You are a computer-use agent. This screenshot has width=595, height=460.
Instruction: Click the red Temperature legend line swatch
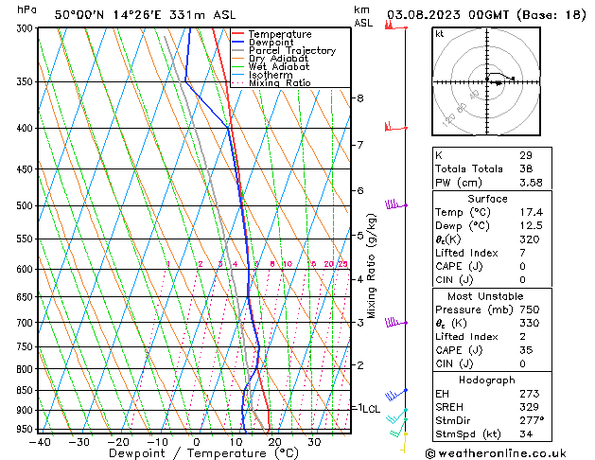238,34
